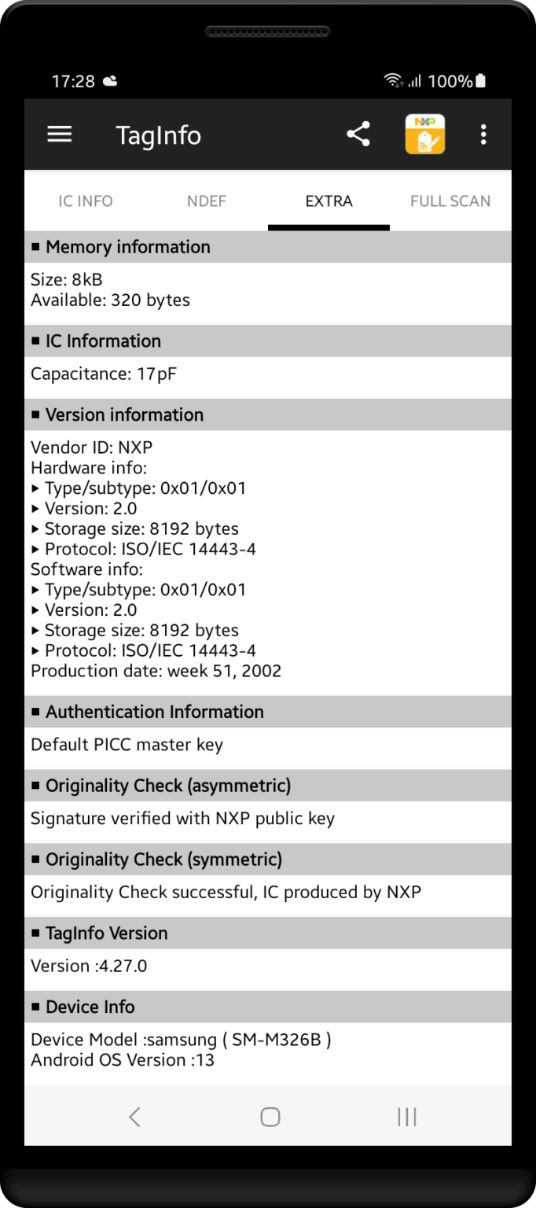Tap the share icon

(358, 134)
